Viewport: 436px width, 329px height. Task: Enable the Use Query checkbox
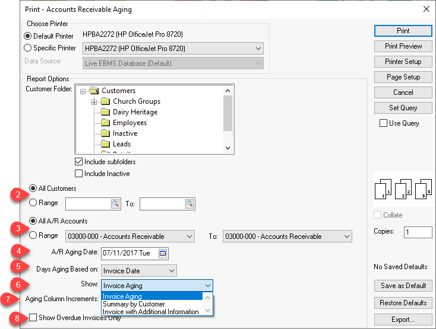click(383, 123)
